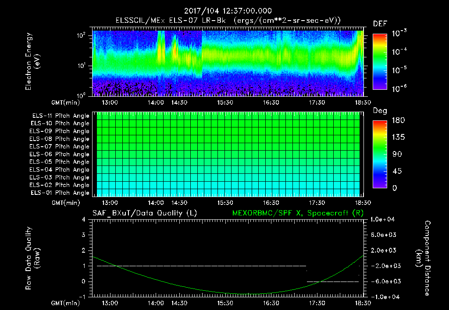Click the ELS-01 Pitch Angle row label

click(59, 193)
